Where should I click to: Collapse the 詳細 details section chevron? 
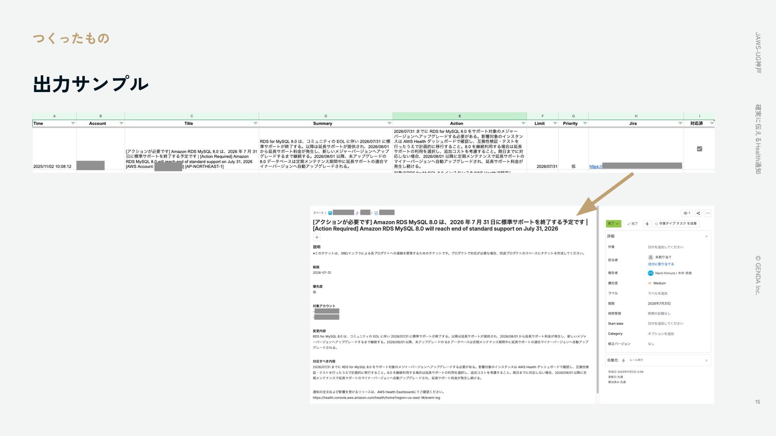pos(706,237)
